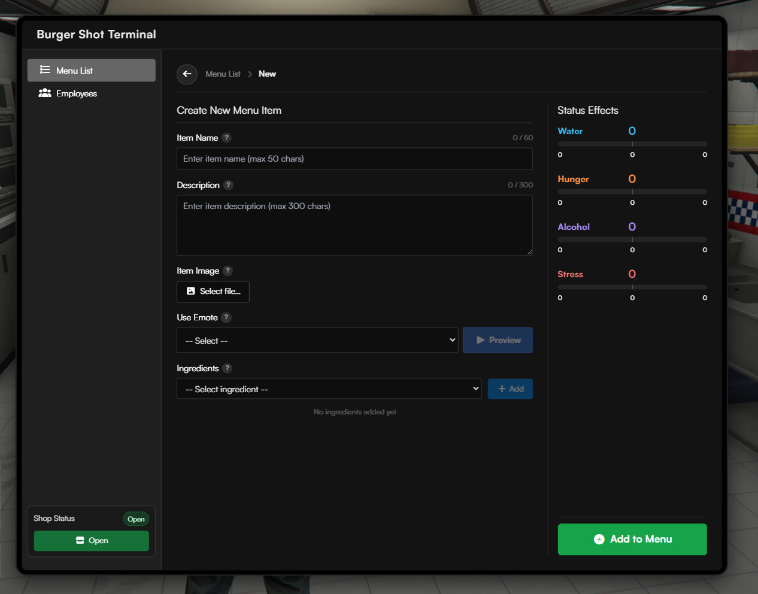Click the Shop Status label
The width and height of the screenshot is (758, 594).
54,519
